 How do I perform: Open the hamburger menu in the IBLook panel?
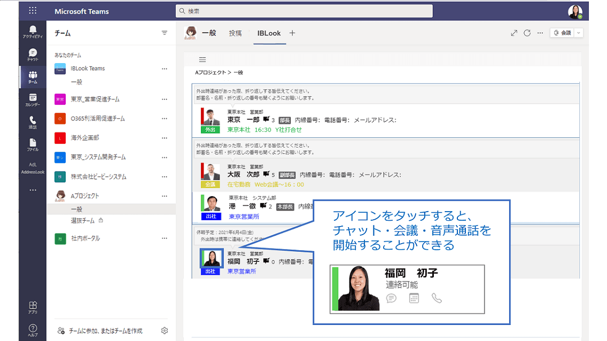click(202, 59)
